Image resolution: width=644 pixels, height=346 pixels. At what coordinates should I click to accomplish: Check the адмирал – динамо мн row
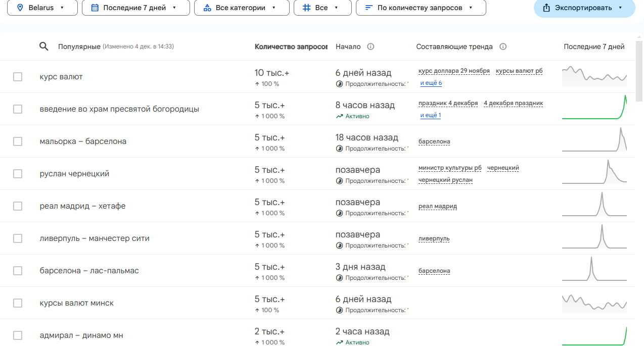pos(18,335)
